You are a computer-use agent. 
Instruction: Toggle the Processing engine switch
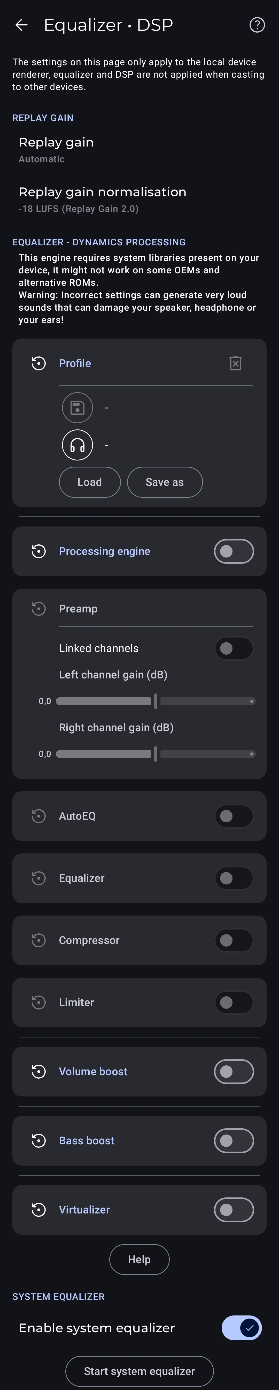point(234,551)
